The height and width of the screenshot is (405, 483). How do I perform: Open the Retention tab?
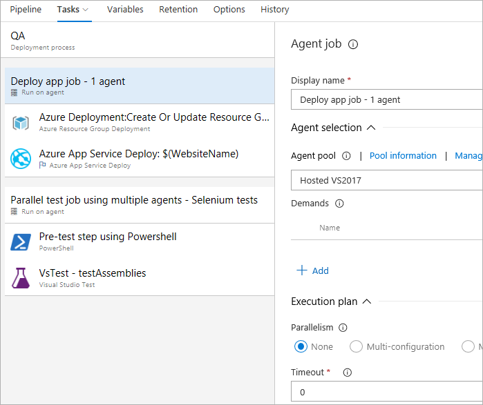pos(178,10)
